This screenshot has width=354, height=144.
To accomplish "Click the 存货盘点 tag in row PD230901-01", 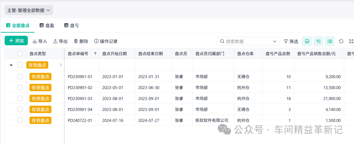I will (x=40, y=77).
